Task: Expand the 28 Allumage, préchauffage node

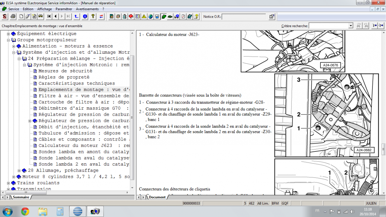Action: click(19, 171)
